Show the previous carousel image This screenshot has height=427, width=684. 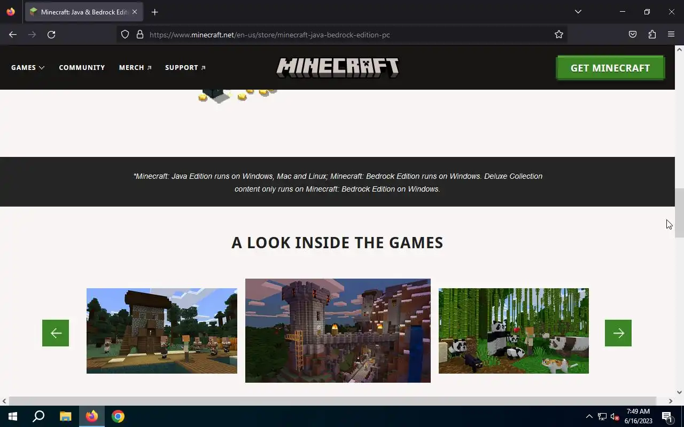pos(56,333)
